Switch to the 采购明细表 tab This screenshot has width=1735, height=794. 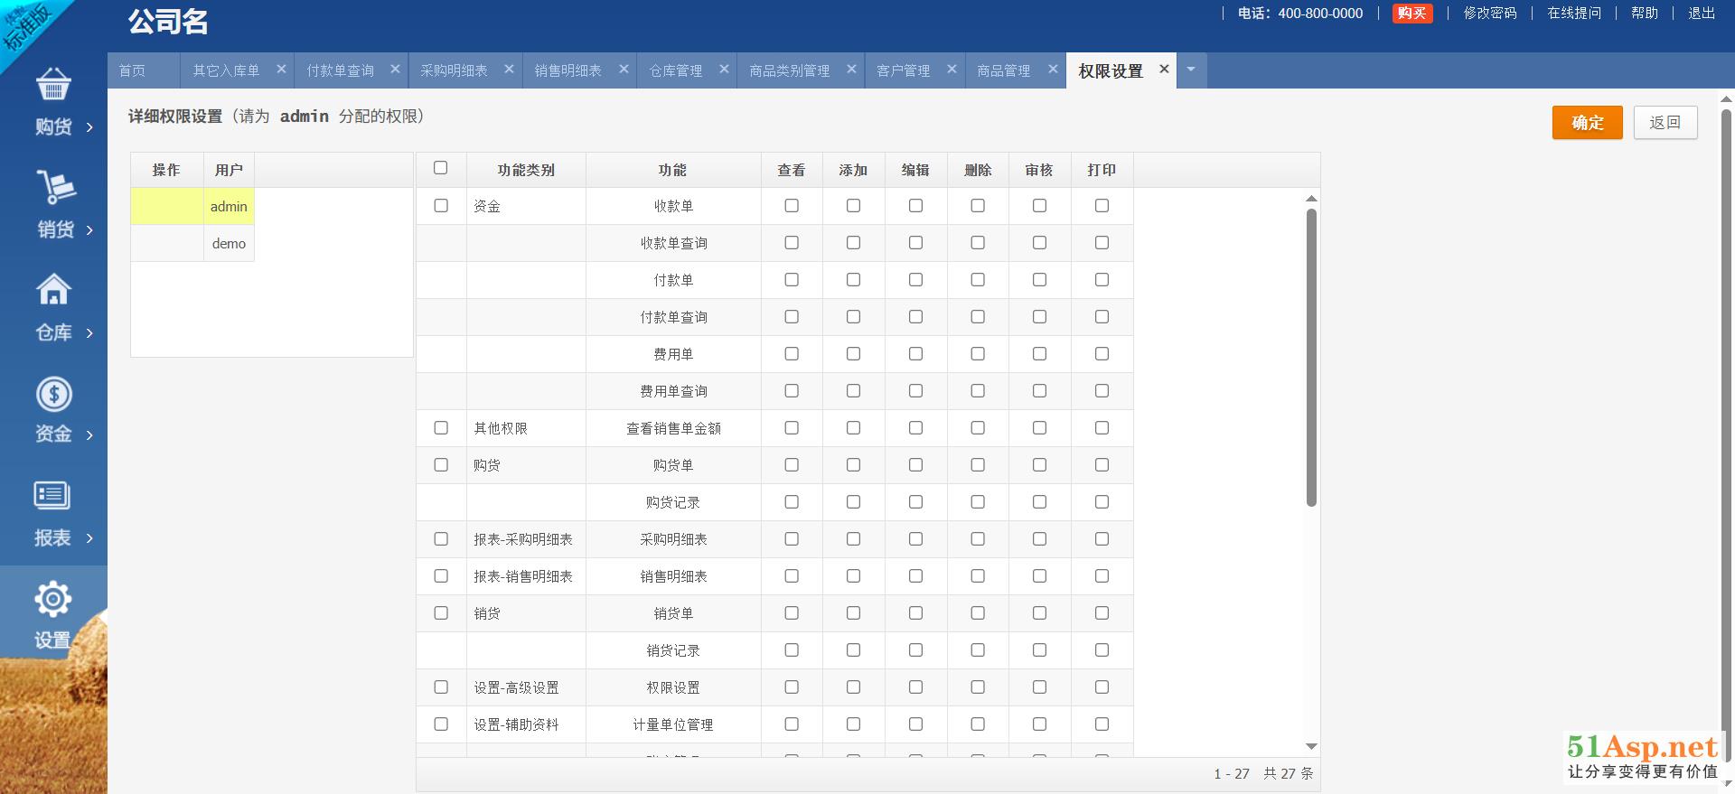(454, 70)
